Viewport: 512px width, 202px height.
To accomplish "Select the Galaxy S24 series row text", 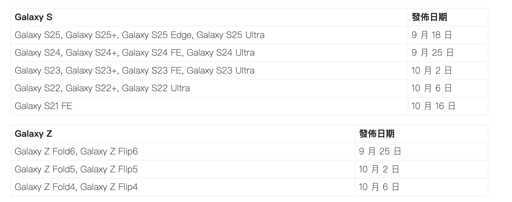I will 135,53.
